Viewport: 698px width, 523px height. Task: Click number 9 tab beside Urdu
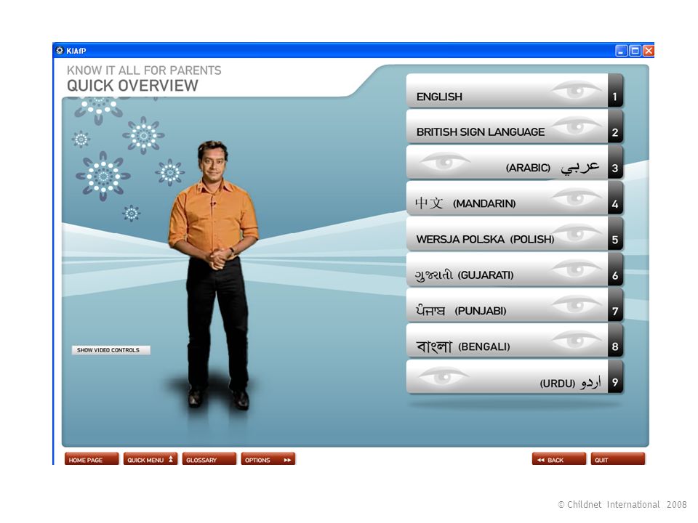click(x=615, y=377)
